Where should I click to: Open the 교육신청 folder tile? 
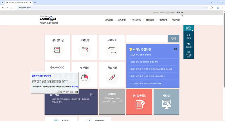click(85, 48)
